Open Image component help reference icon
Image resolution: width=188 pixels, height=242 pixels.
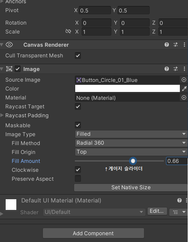(x=167, y=69)
